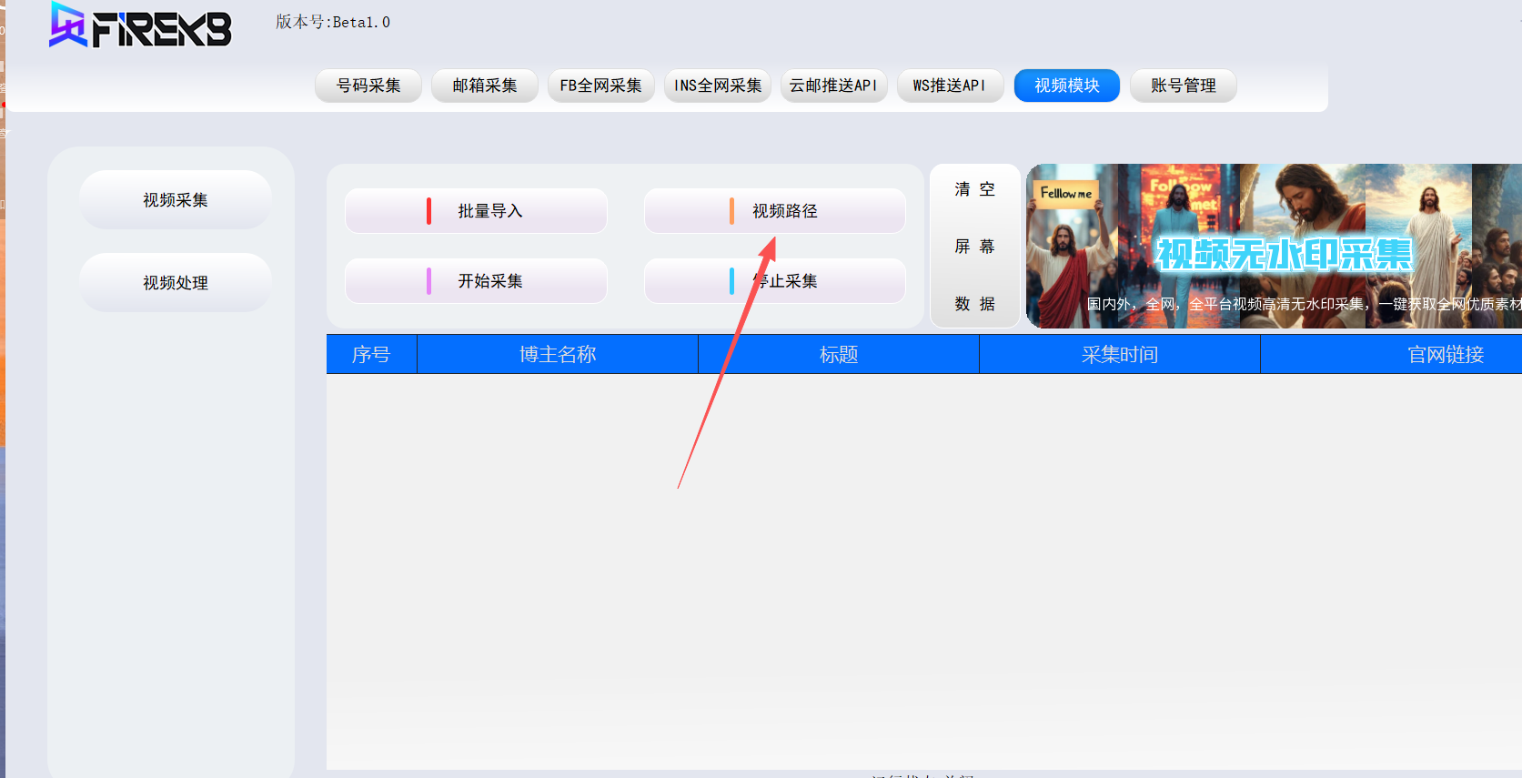Click the FireKB logo
Image resolution: width=1522 pixels, height=778 pixels.
[x=141, y=25]
